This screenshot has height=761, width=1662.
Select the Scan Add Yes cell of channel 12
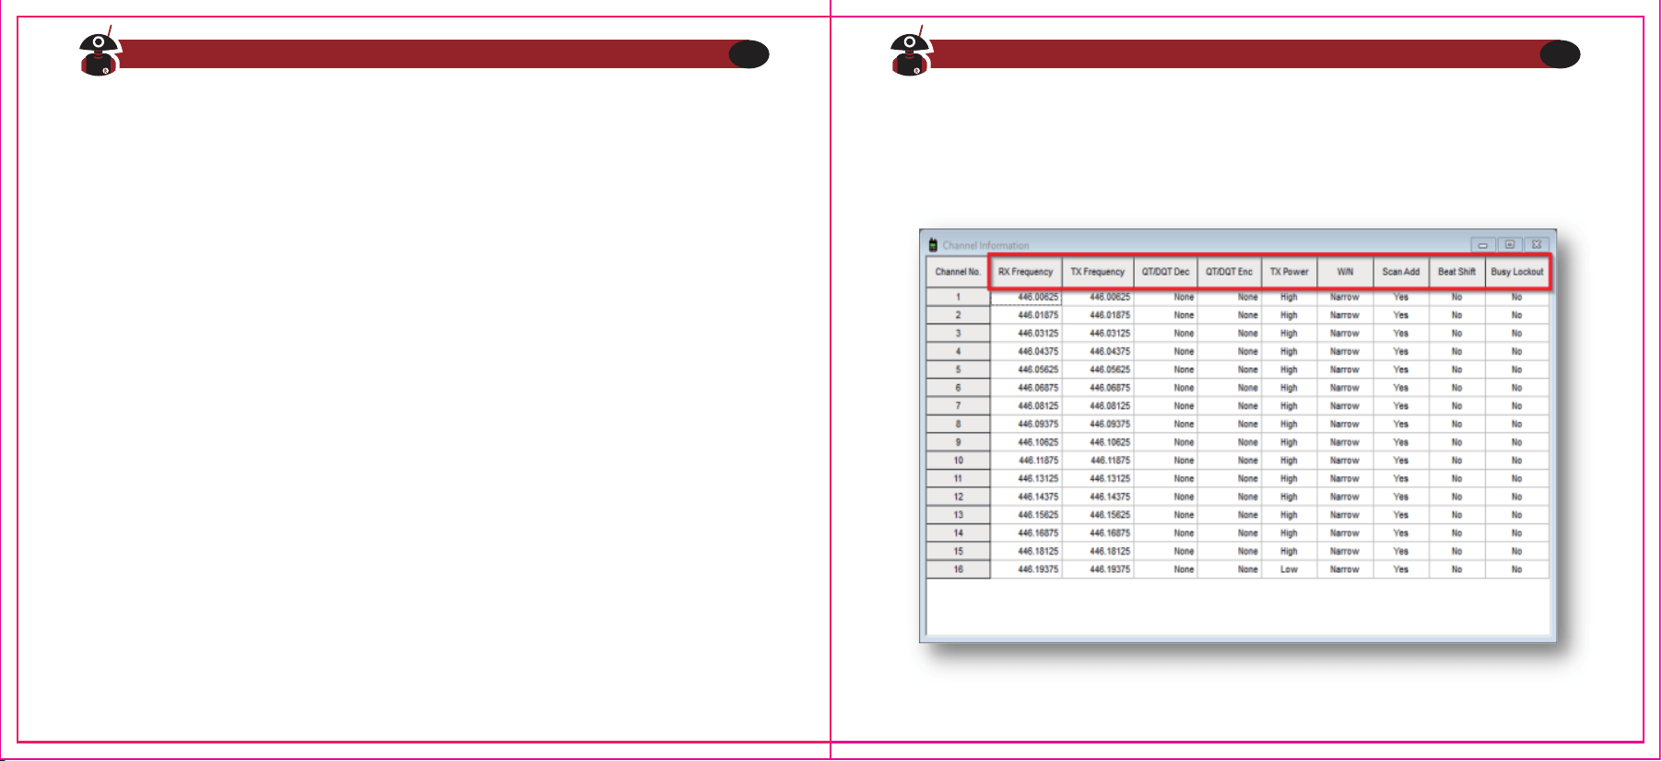pos(1401,497)
